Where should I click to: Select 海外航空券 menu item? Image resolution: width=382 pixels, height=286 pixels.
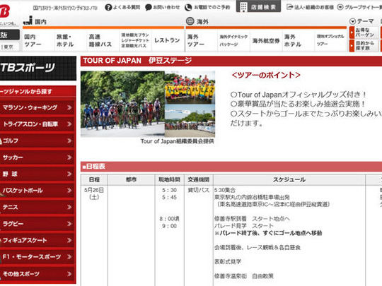click(266, 40)
